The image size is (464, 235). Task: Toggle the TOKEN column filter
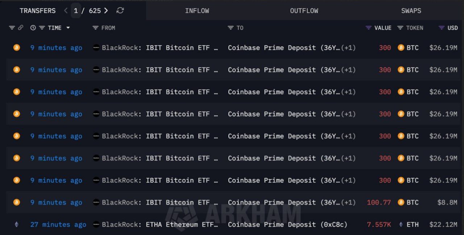coord(400,28)
